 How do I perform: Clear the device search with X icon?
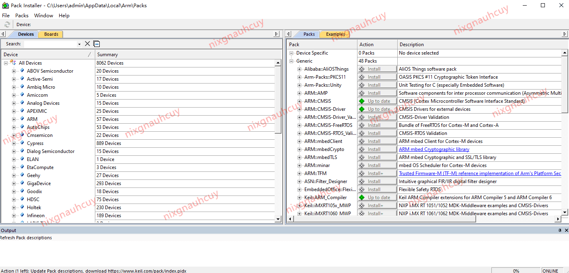87,44
